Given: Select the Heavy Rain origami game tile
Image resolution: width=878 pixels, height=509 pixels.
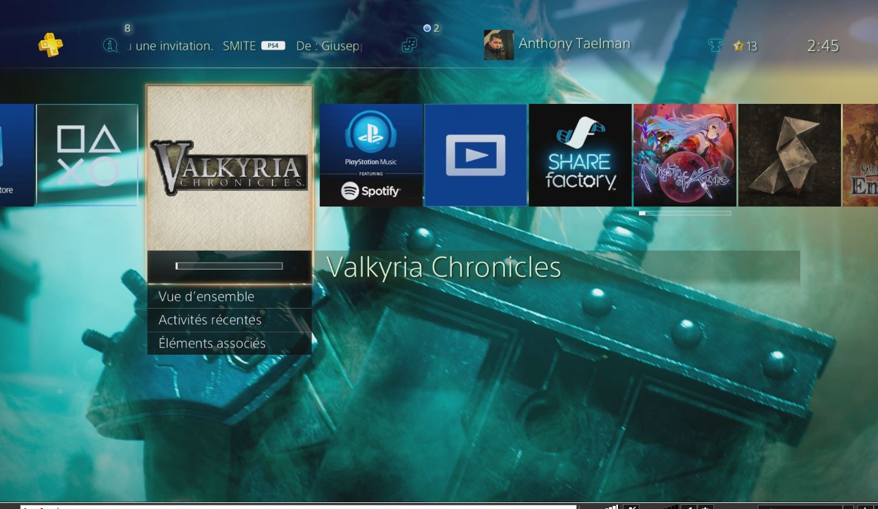Looking at the screenshot, I should tap(789, 155).
